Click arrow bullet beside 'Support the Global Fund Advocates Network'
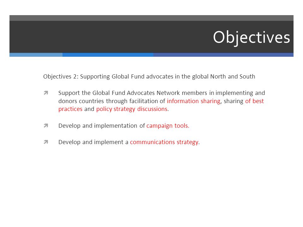The height and width of the screenshot is (227, 303). point(46,93)
